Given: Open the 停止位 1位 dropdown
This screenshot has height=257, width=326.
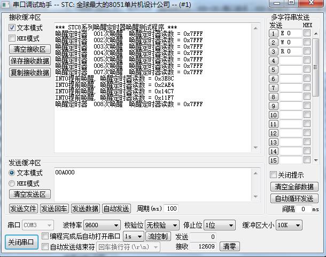Looking at the screenshot, I should click(x=220, y=225).
